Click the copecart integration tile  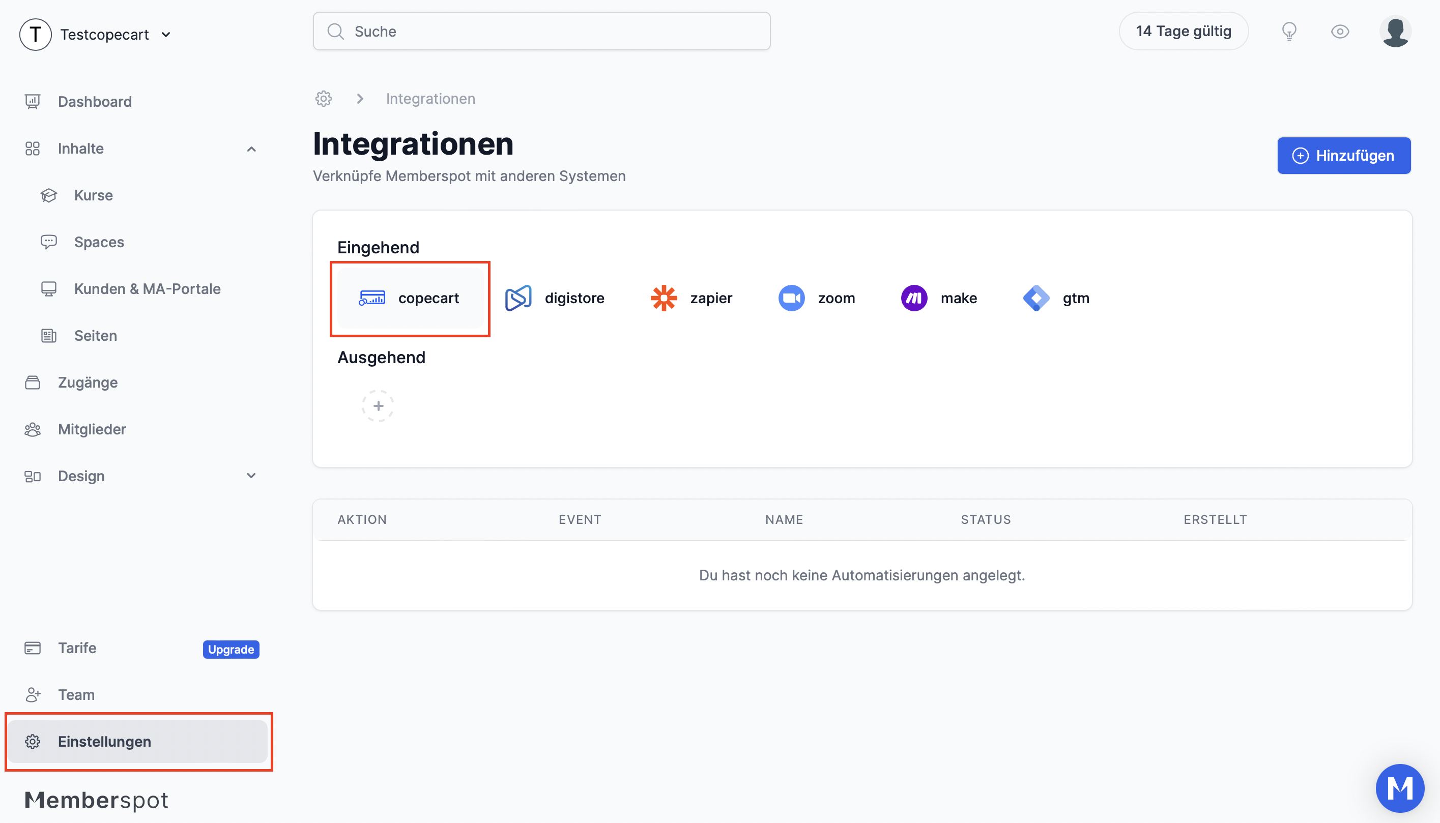click(x=410, y=298)
